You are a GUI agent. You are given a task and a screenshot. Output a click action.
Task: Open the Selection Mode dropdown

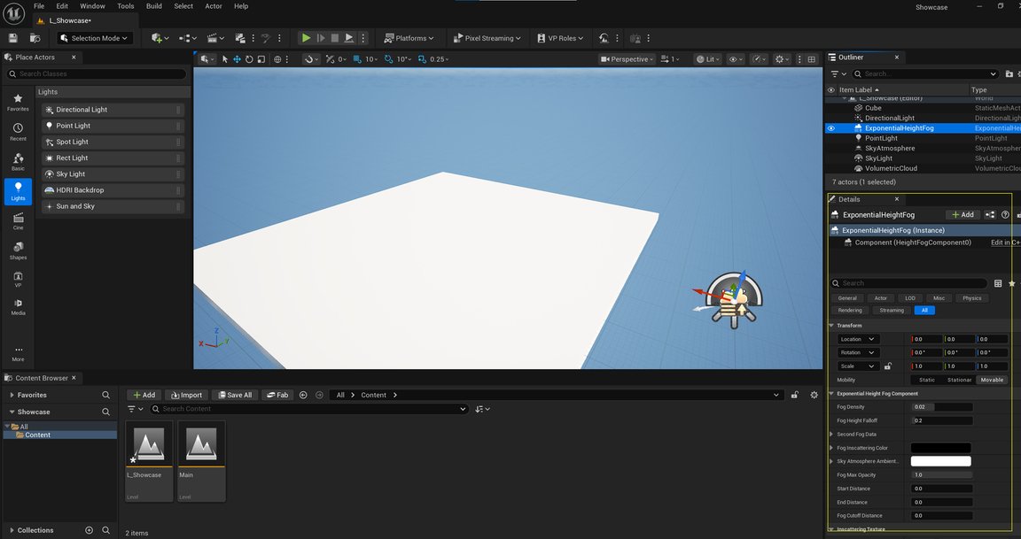coord(95,38)
